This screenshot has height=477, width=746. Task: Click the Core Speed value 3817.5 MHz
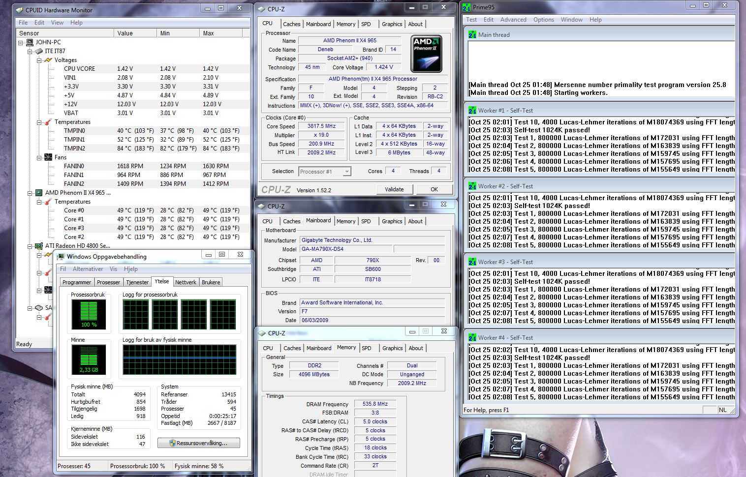321,126
